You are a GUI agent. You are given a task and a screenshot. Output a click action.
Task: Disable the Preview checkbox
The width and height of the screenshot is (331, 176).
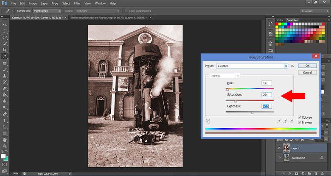[300, 122]
